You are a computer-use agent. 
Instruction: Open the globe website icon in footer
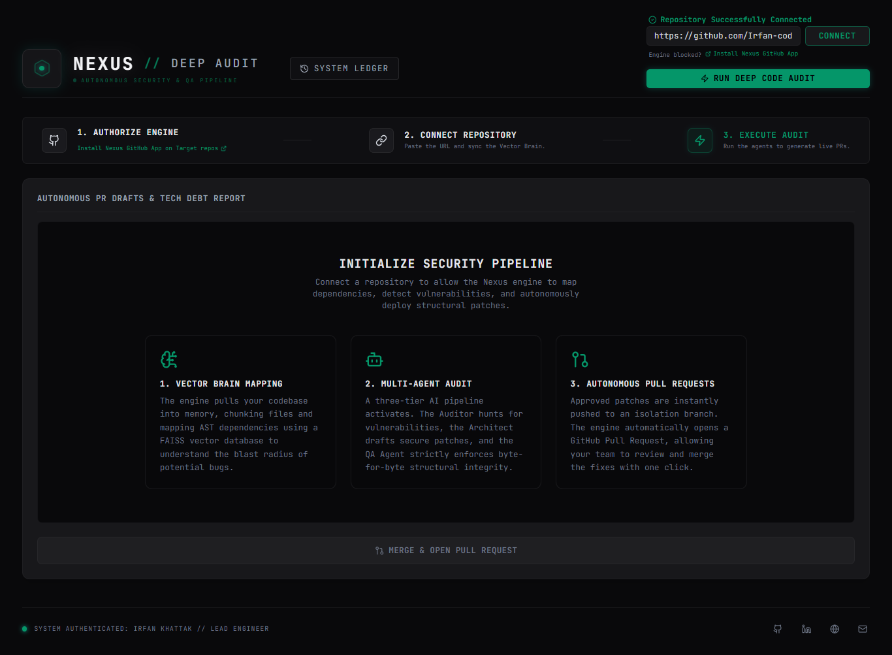click(x=835, y=629)
